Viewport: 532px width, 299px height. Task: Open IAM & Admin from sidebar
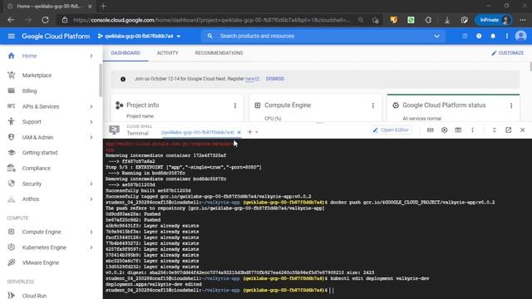pyautogui.click(x=37, y=137)
